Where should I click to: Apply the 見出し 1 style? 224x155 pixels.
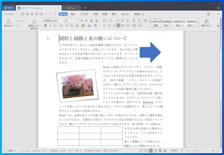coord(167,23)
